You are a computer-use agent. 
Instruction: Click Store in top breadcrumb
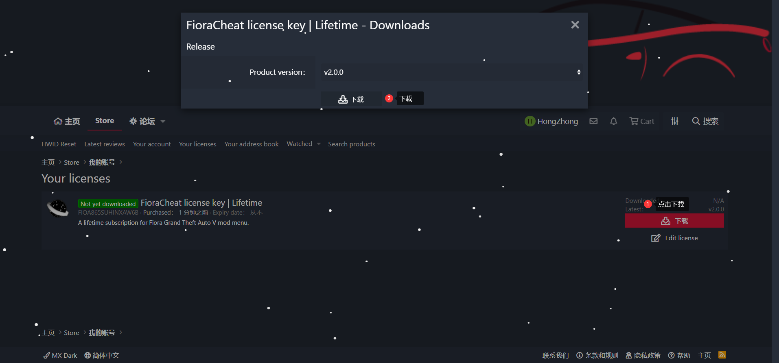72,162
